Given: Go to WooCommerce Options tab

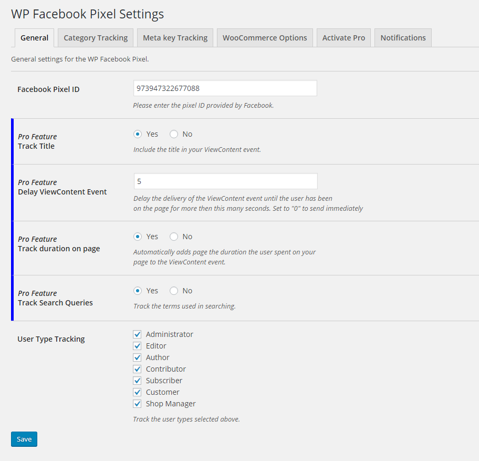Looking at the screenshot, I should 265,38.
